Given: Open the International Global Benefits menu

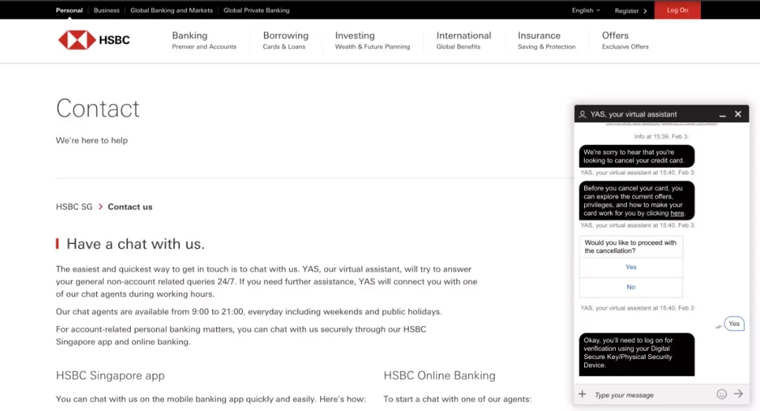Looking at the screenshot, I should (463, 40).
